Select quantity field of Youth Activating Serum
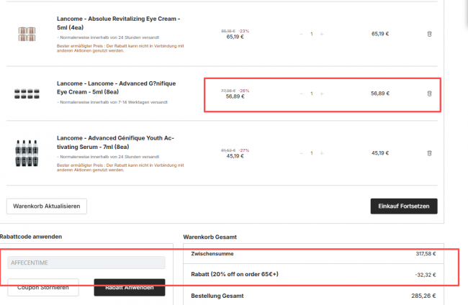The height and width of the screenshot is (305, 468). pos(312,153)
